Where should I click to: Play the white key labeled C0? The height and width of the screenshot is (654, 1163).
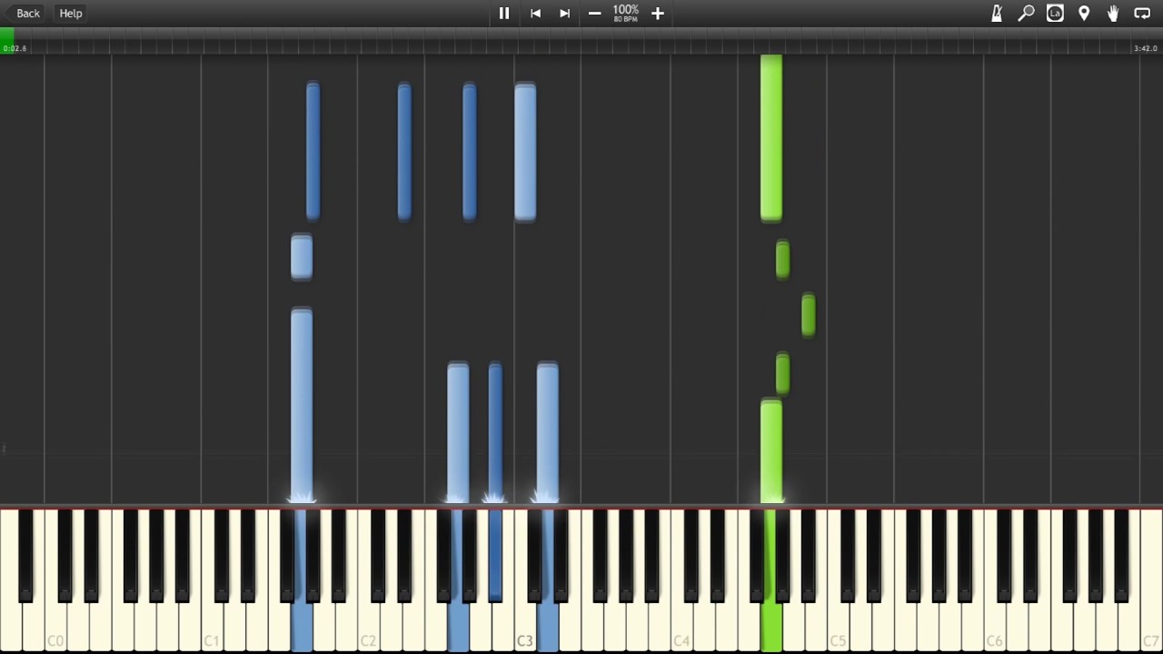coord(55,627)
